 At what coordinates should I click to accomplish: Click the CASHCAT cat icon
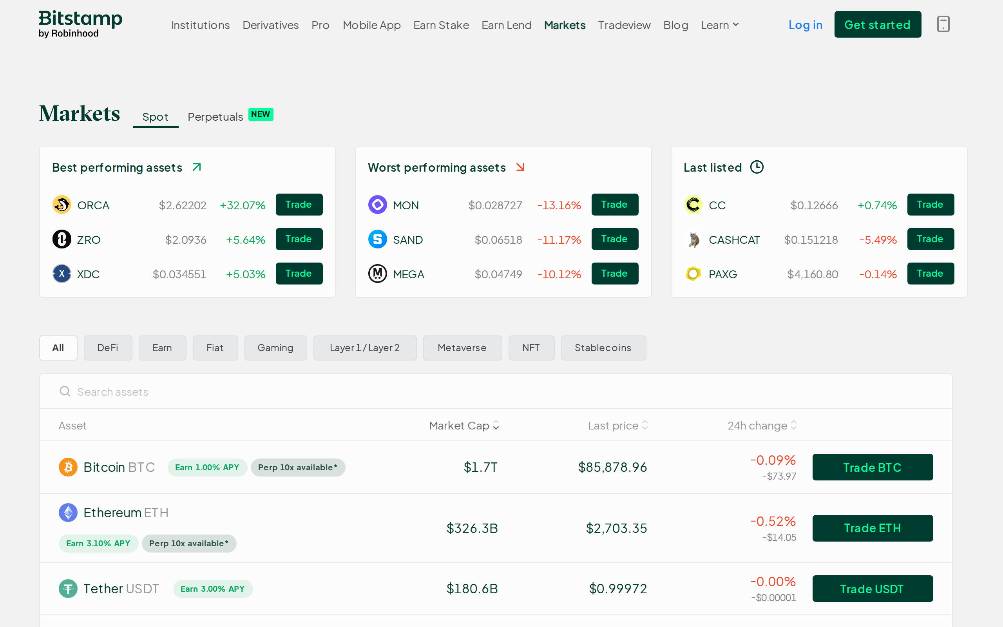(693, 239)
